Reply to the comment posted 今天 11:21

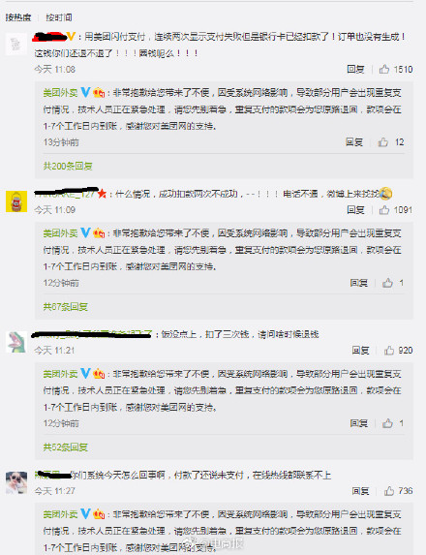tap(360, 351)
